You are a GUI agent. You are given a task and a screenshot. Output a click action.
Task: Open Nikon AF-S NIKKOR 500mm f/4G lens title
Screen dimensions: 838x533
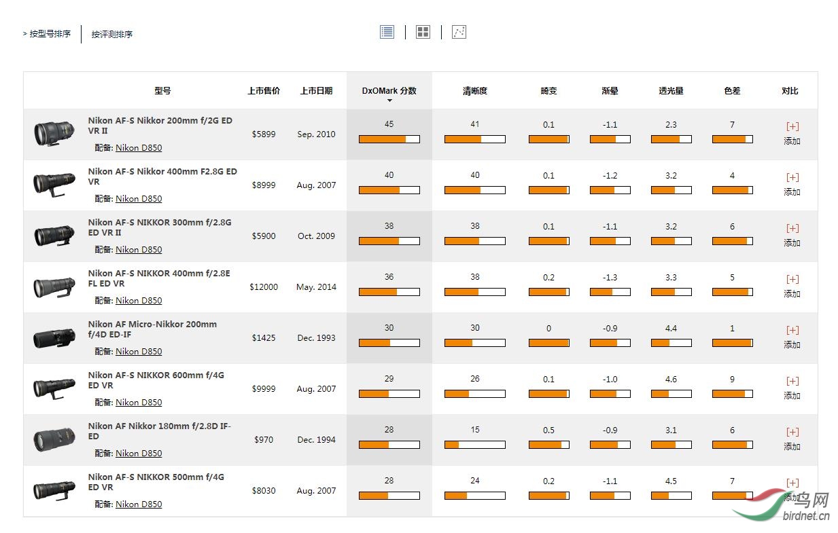pyautogui.click(x=156, y=482)
